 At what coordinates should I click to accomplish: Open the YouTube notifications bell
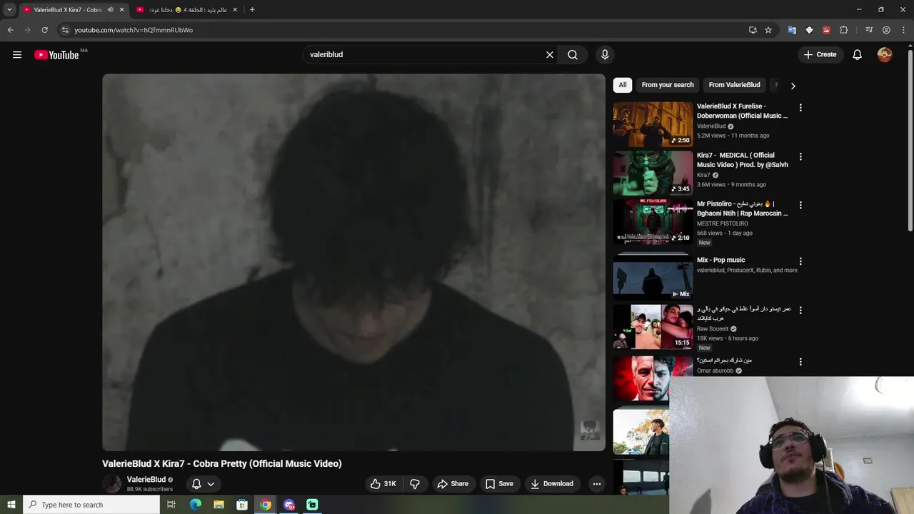click(x=858, y=55)
